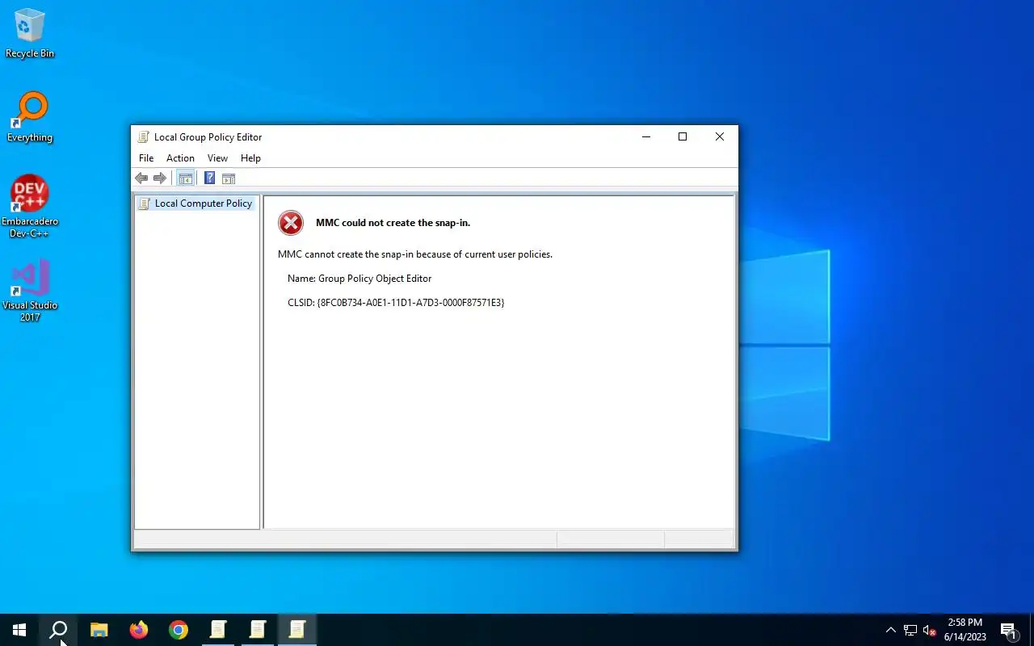The height and width of the screenshot is (646, 1034).
Task: Switch to the second scroll-icon taskbar window
Action: click(x=258, y=630)
